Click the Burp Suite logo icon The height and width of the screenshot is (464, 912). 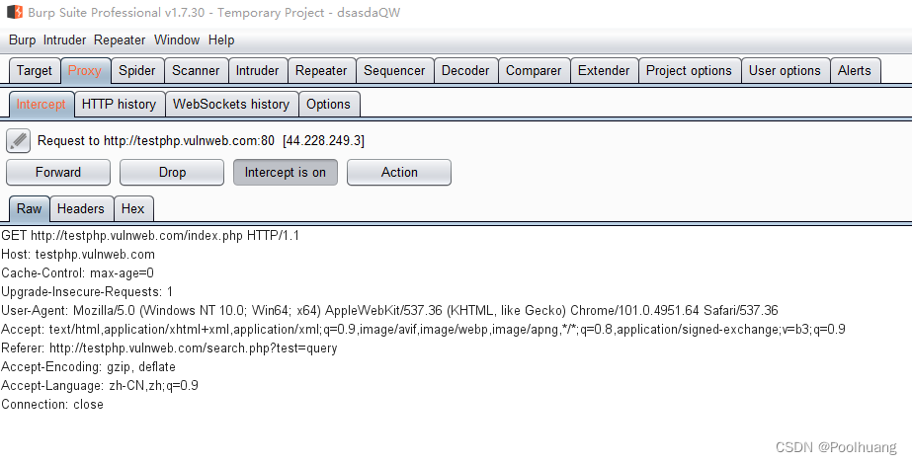coord(15,12)
